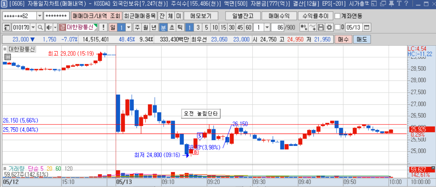Open the candlestick chart-add icon
Viewport: 436px width, 187px height.
click(304, 28)
